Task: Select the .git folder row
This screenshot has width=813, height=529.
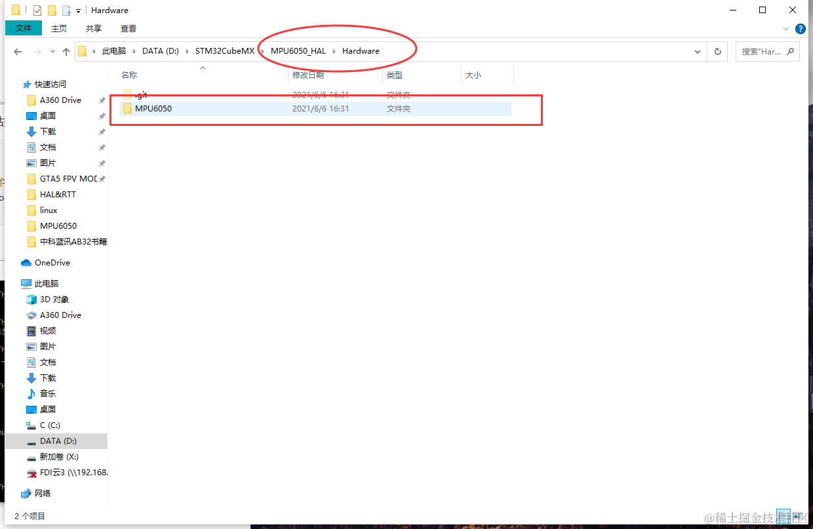Action: coord(315,95)
